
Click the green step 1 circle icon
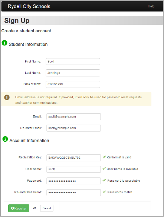click(4, 43)
